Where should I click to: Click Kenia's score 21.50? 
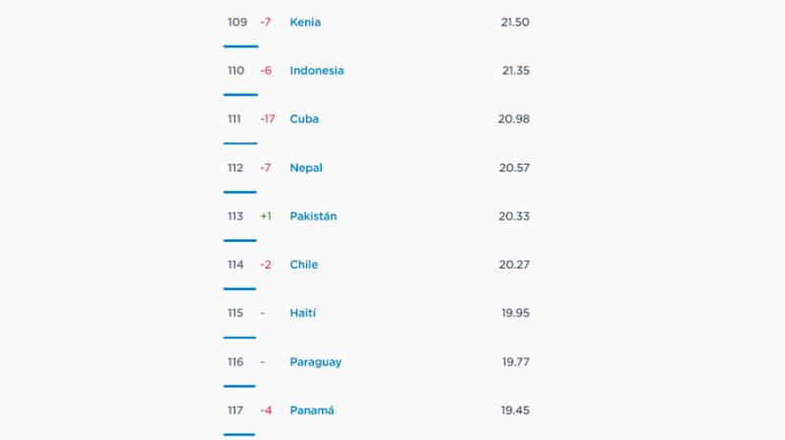(x=514, y=22)
